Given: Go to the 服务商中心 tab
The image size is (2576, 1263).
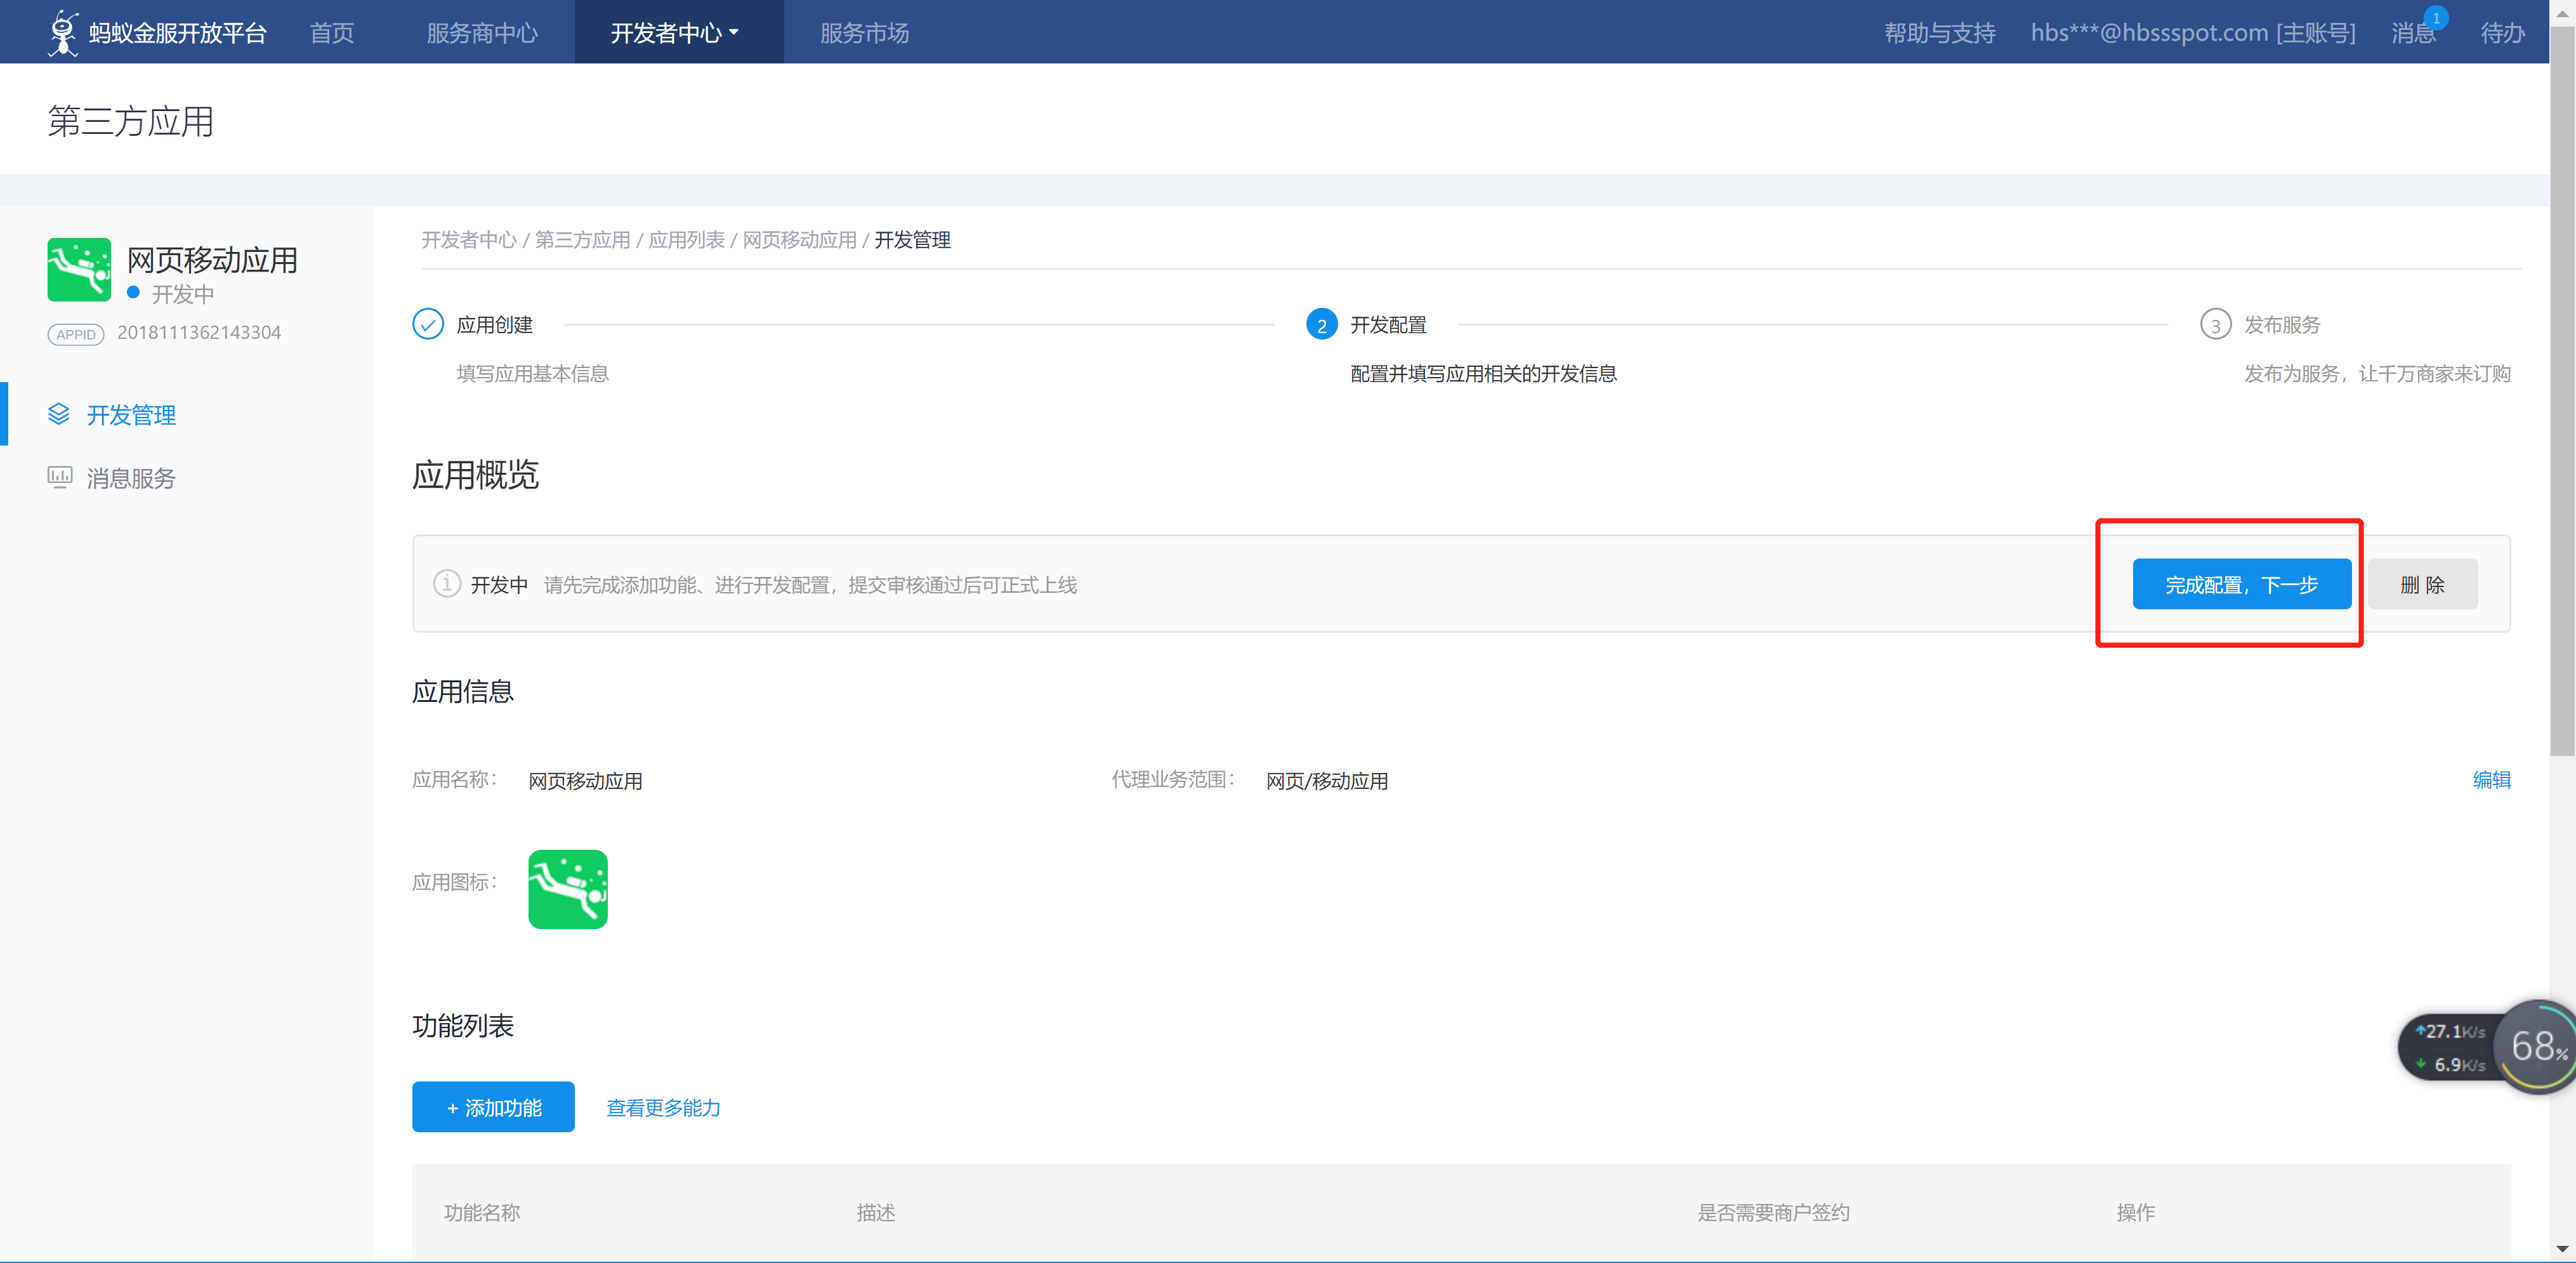Looking at the screenshot, I should tap(482, 33).
